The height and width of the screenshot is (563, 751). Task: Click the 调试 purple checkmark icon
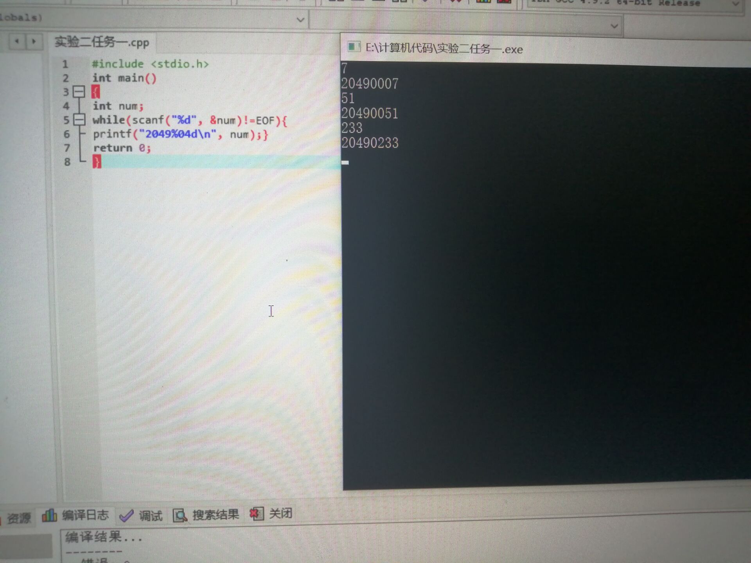click(x=126, y=516)
